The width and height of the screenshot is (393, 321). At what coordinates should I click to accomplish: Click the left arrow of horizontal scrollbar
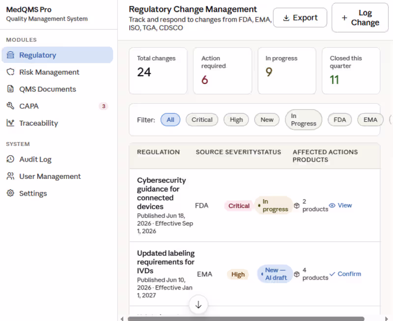click(122, 319)
